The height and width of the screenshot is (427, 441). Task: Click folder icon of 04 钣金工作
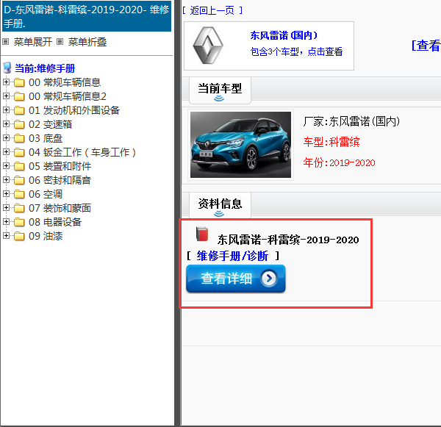pyautogui.click(x=19, y=152)
